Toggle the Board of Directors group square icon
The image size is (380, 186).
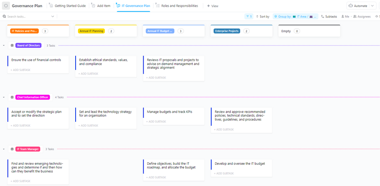[12, 46]
